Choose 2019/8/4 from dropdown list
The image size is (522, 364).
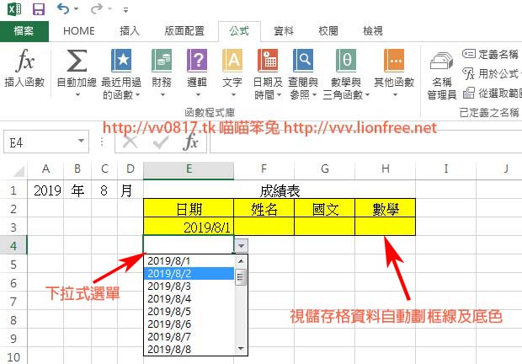point(189,299)
